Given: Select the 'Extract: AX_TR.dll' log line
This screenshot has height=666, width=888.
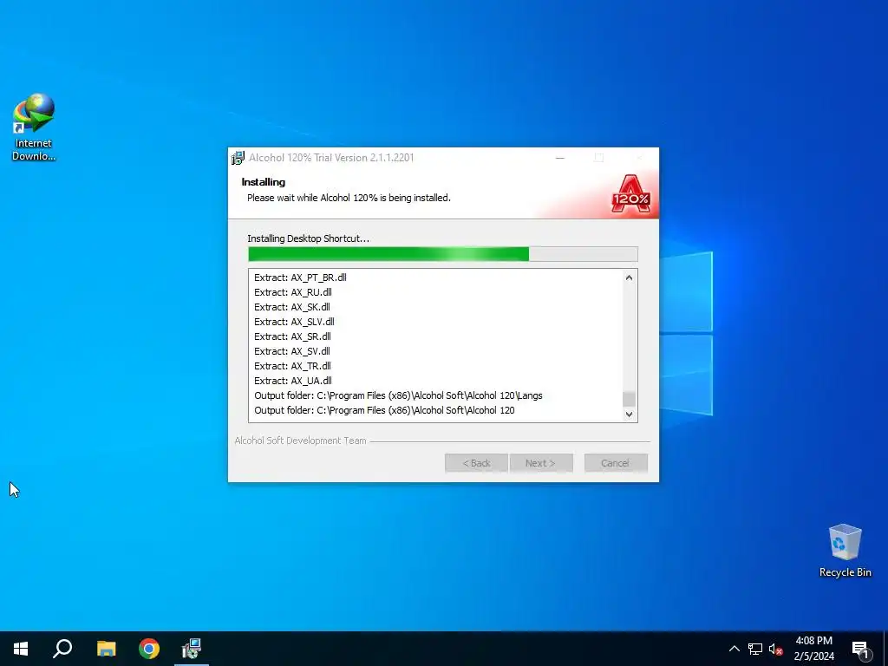Looking at the screenshot, I should [x=292, y=366].
